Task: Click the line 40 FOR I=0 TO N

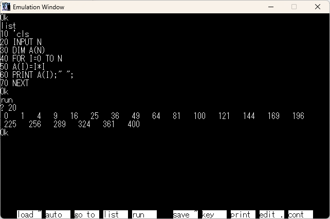Action: point(31,58)
